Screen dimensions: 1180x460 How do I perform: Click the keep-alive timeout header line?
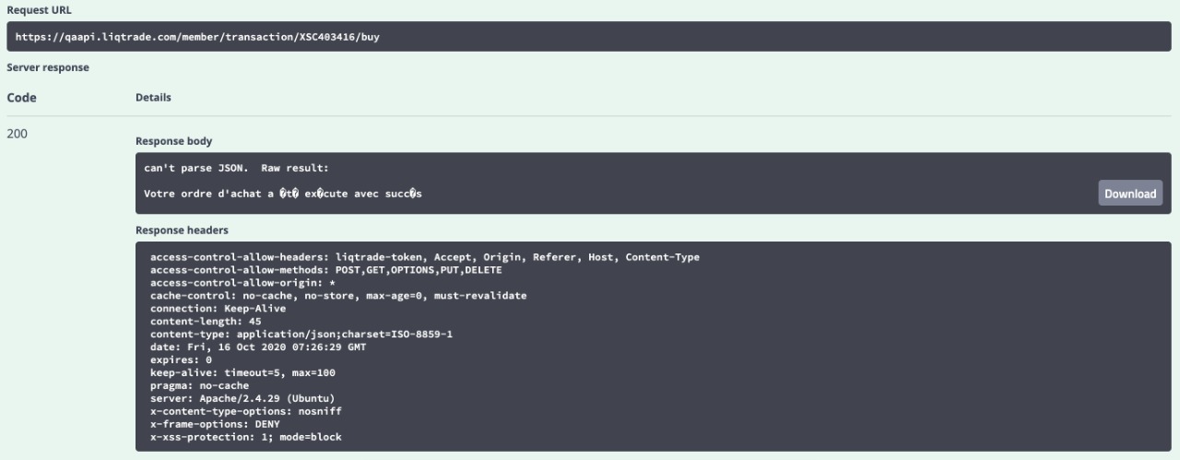(242, 372)
